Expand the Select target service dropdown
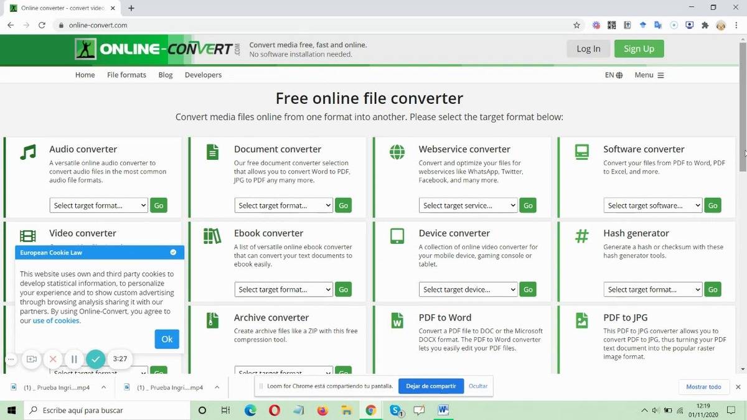This screenshot has height=420, width=747. [468, 205]
